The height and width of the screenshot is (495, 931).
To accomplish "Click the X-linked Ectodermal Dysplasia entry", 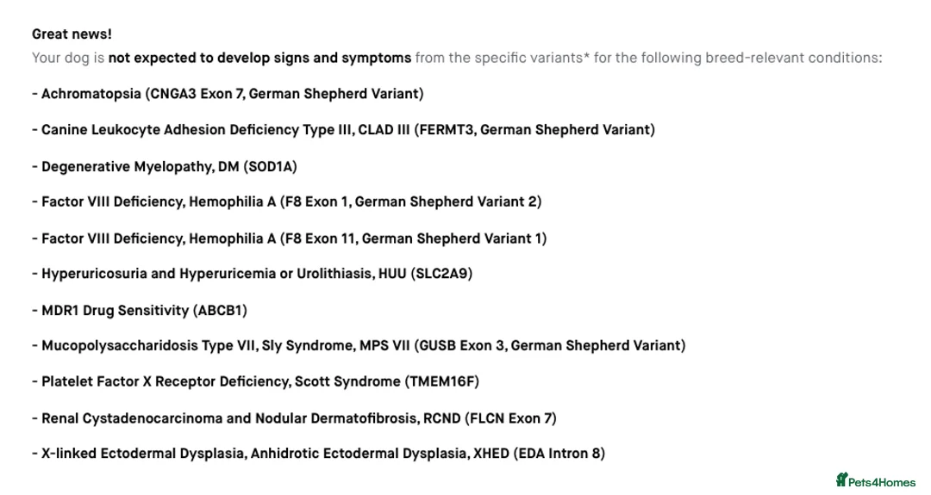I will (322, 454).
